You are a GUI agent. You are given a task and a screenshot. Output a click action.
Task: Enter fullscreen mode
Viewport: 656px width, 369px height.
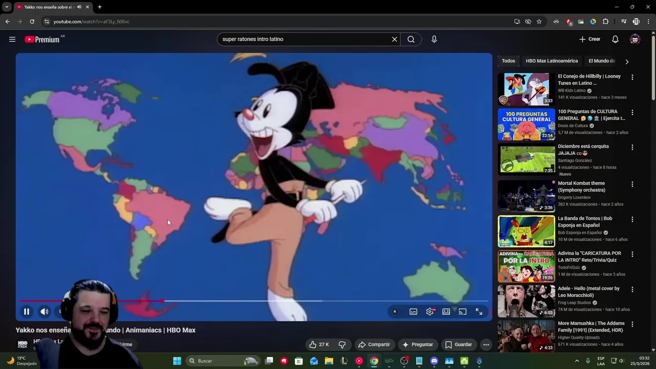click(479, 312)
